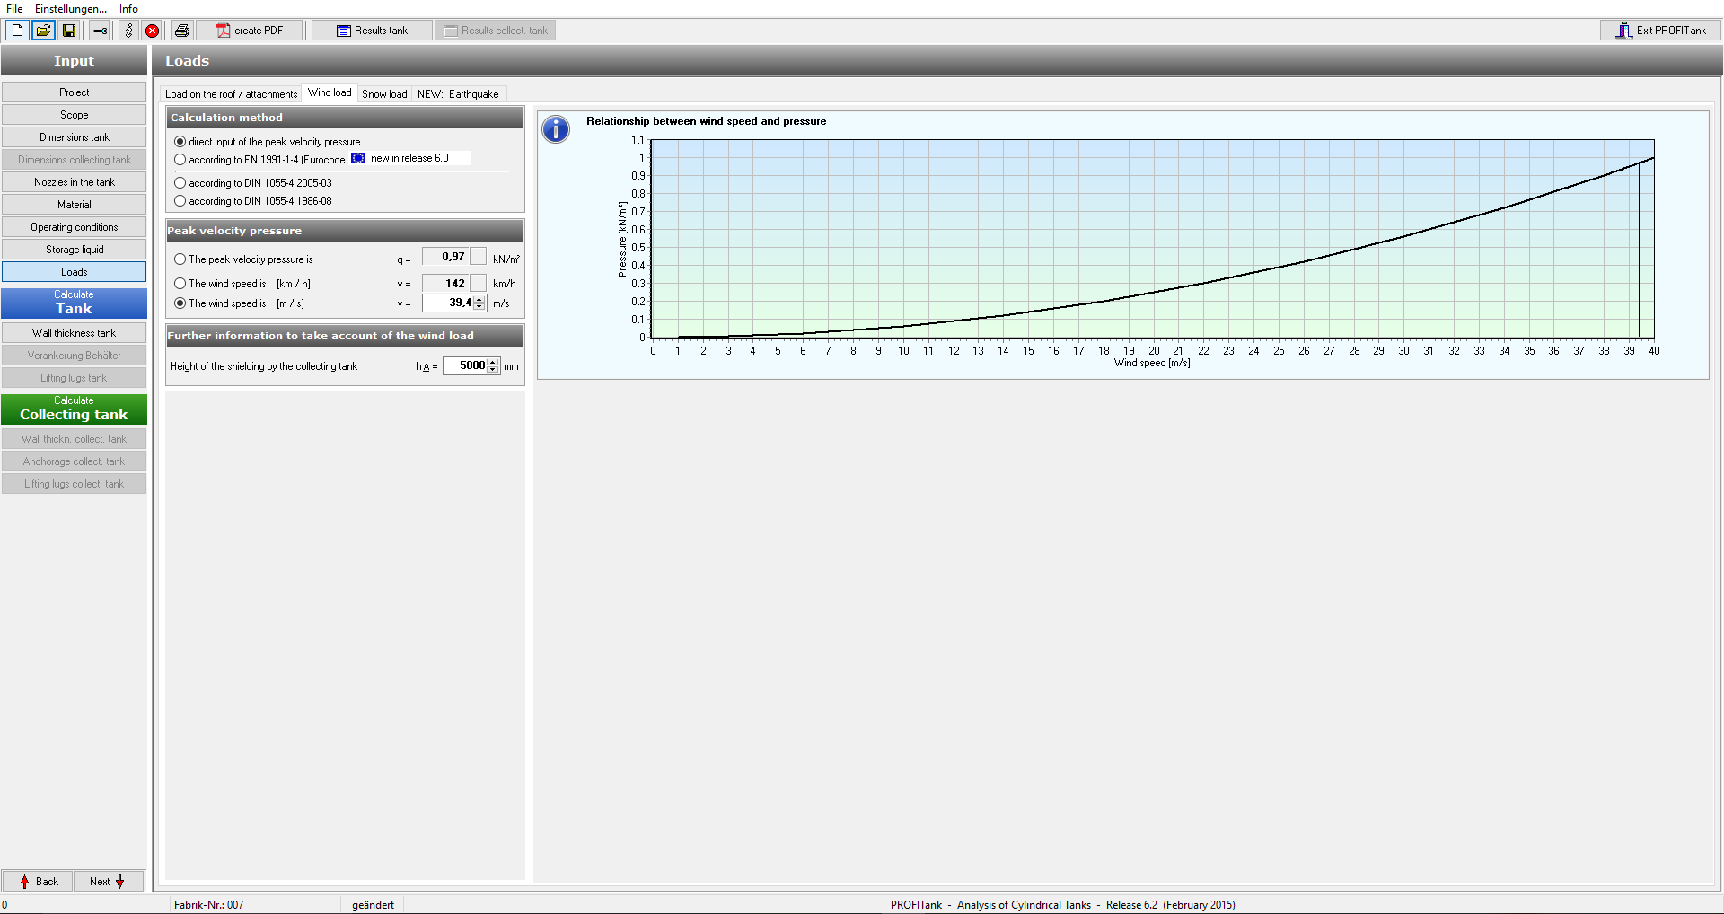Click the toolbar information 'i' icon
The width and height of the screenshot is (1724, 914).
tap(129, 31)
